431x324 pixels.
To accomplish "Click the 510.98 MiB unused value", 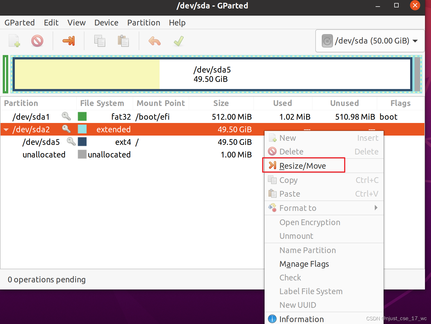I will tap(355, 117).
